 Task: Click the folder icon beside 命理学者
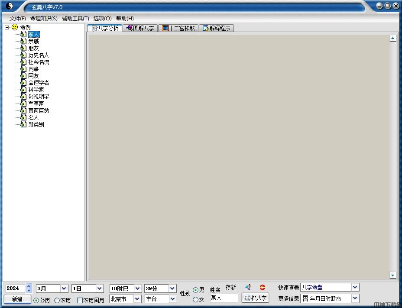point(23,83)
